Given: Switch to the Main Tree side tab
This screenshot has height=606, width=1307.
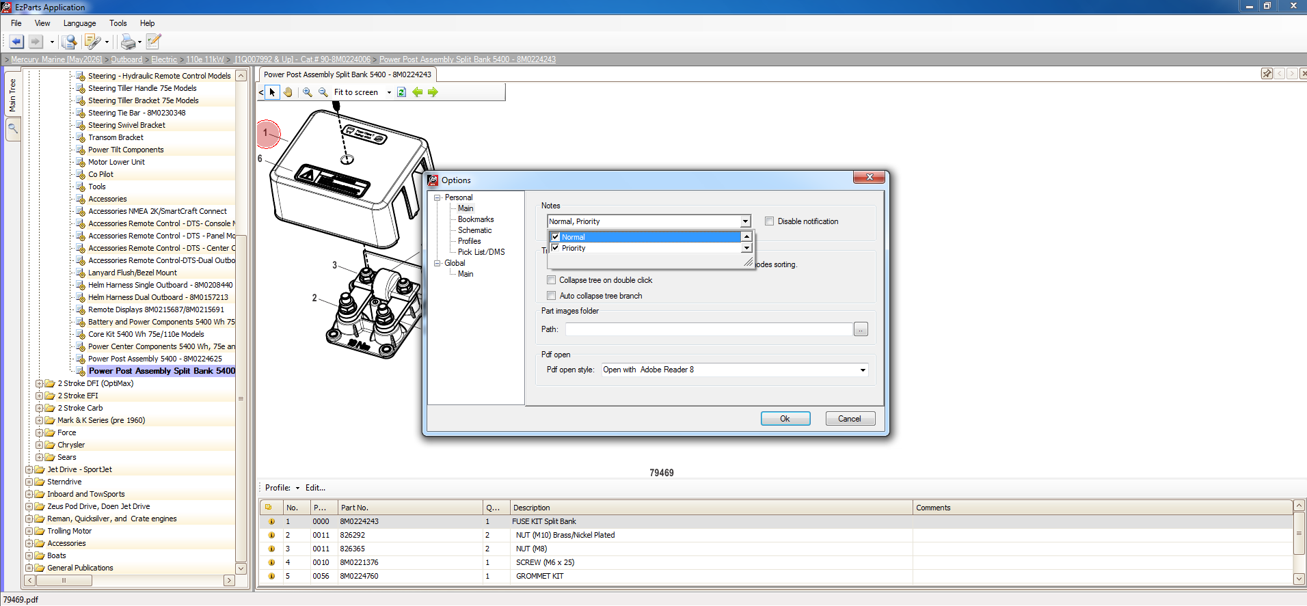Looking at the screenshot, I should [x=12, y=95].
